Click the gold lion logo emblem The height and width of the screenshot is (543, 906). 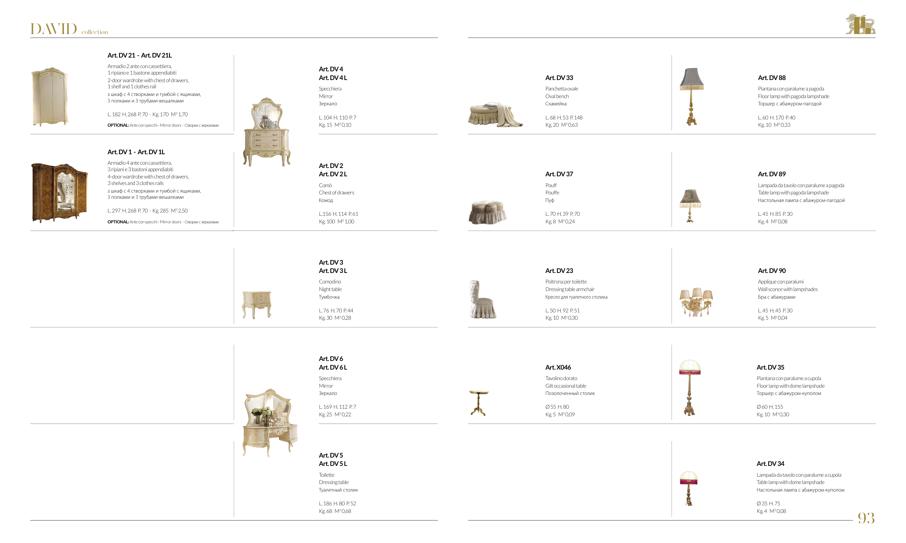[x=860, y=24]
